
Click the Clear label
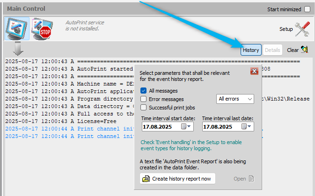pos(293,50)
